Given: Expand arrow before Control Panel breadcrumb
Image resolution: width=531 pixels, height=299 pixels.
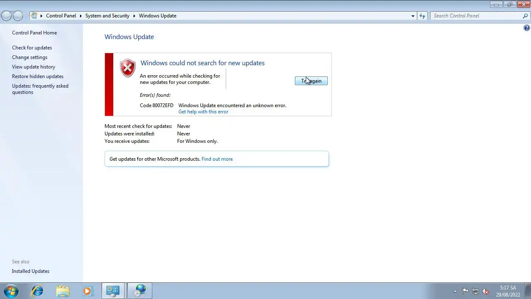Looking at the screenshot, I should click(x=41, y=16).
